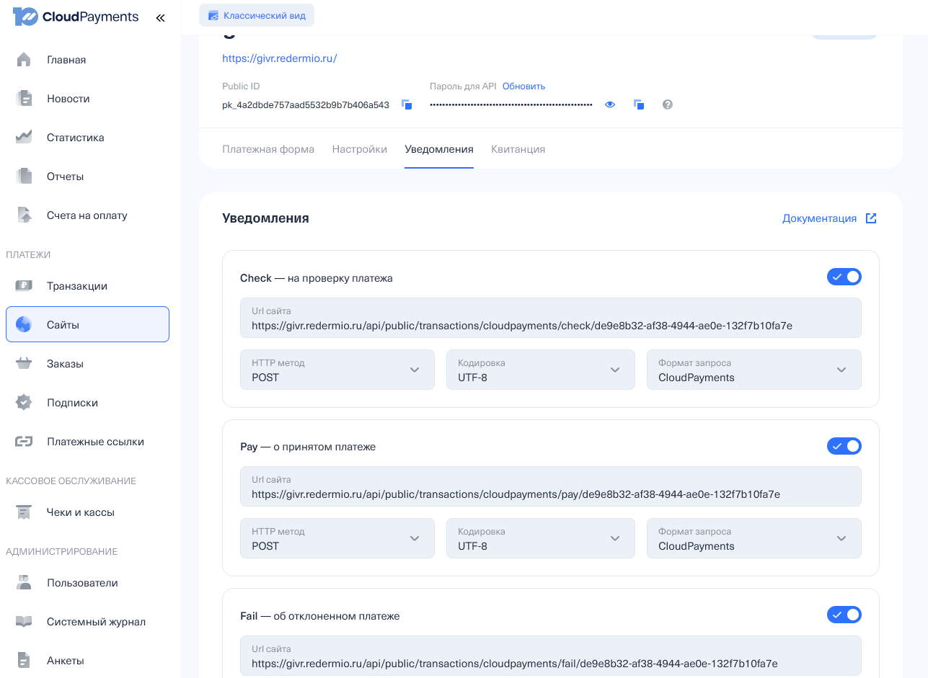The image size is (928, 678).
Task: Click the Анкеты form icon
Action: [24, 661]
